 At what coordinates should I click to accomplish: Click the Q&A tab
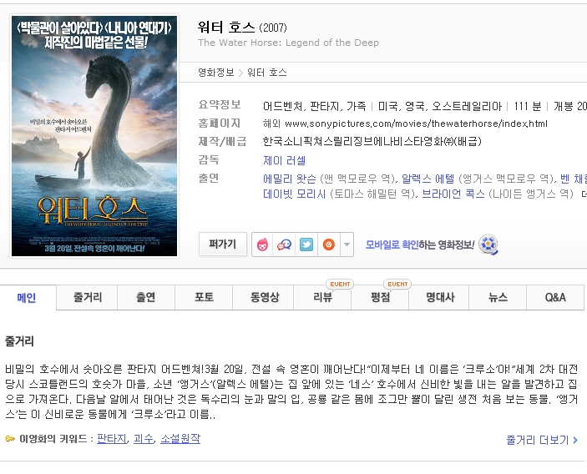[555, 297]
